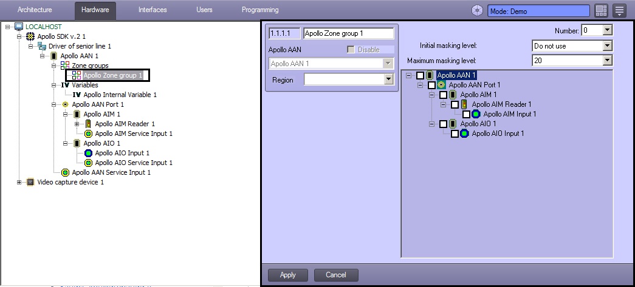Click the Apollo AIO 1 chip icon in the left tree
This screenshot has width=635, height=287.
[77, 143]
